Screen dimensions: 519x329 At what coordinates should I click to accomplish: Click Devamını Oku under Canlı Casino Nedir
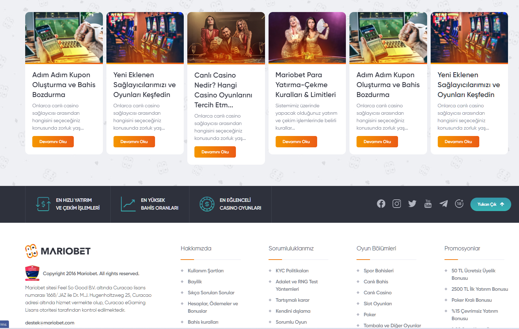215,152
